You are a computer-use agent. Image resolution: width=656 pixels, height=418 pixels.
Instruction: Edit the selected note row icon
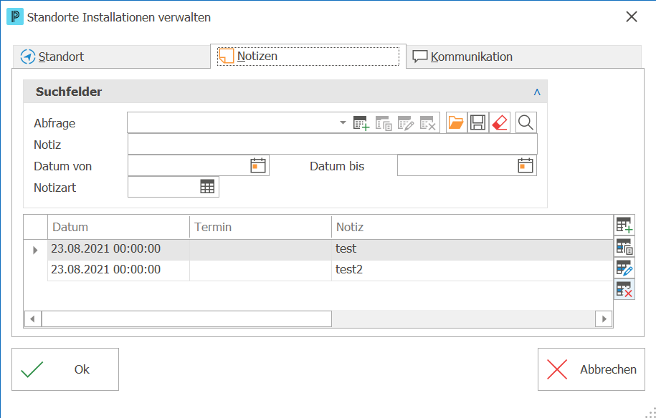[x=624, y=268]
